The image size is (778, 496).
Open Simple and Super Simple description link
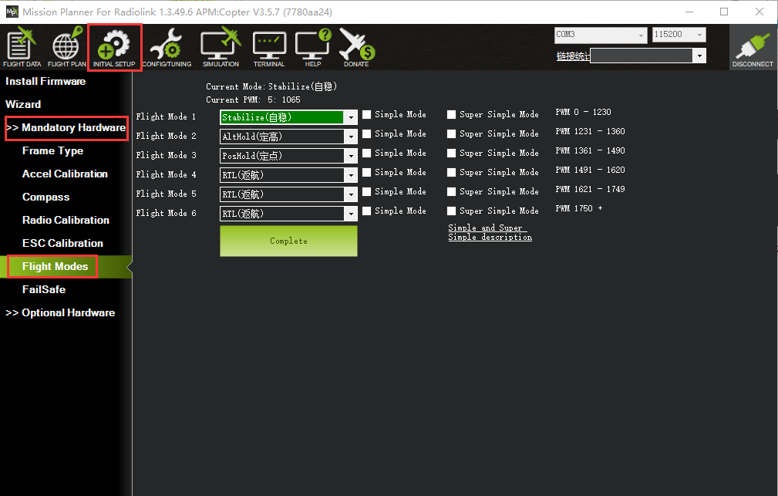click(x=490, y=232)
